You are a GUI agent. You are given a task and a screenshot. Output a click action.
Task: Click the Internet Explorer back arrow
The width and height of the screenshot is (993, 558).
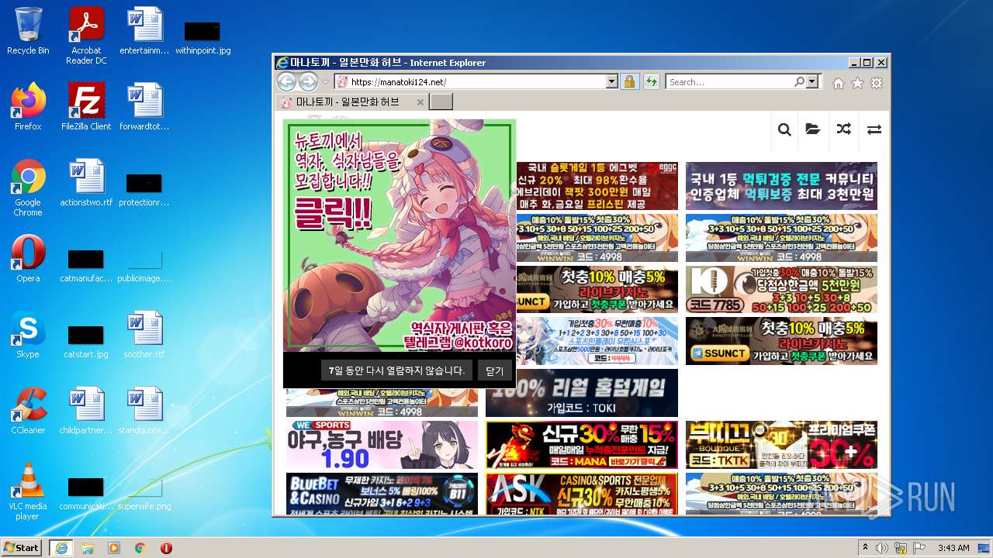286,81
